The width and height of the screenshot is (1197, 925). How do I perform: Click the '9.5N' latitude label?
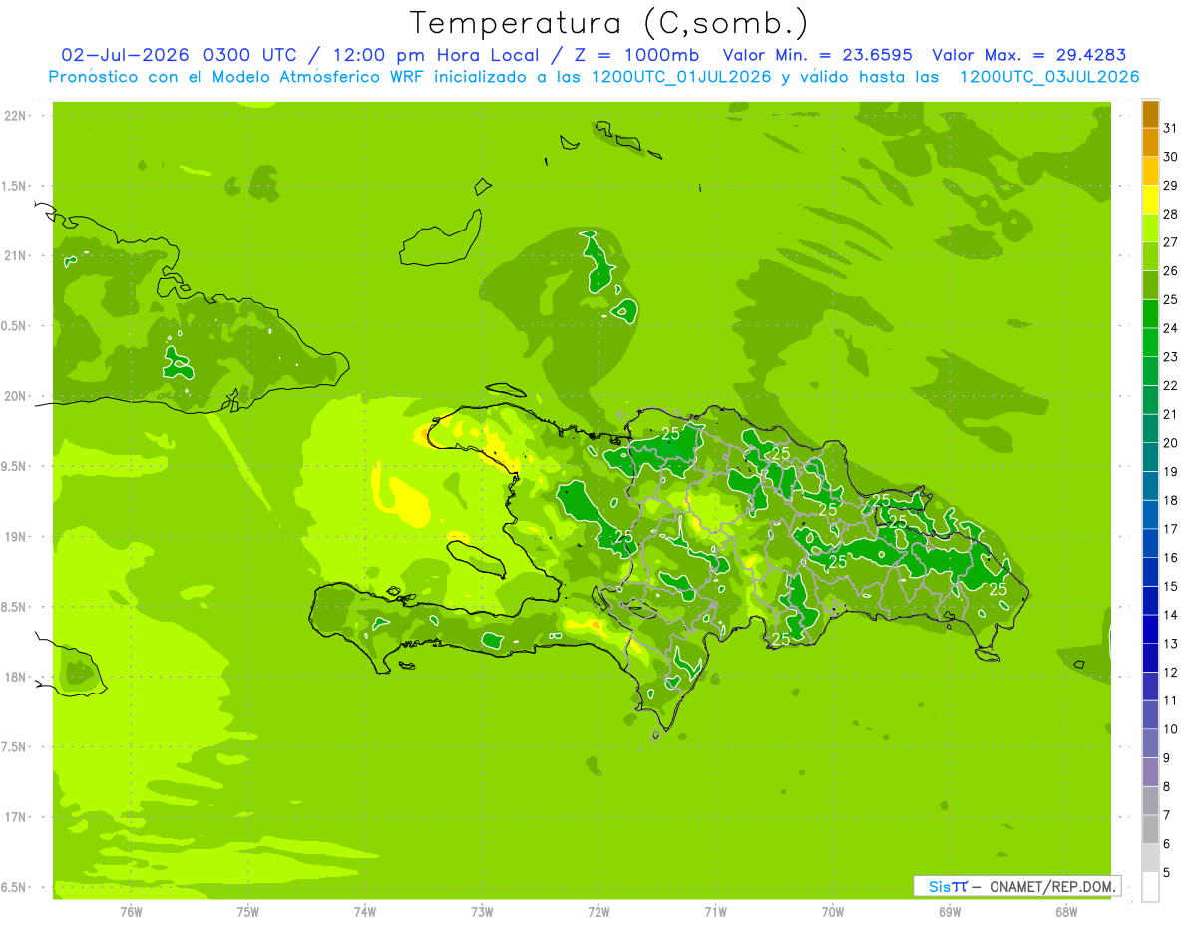click(x=14, y=466)
